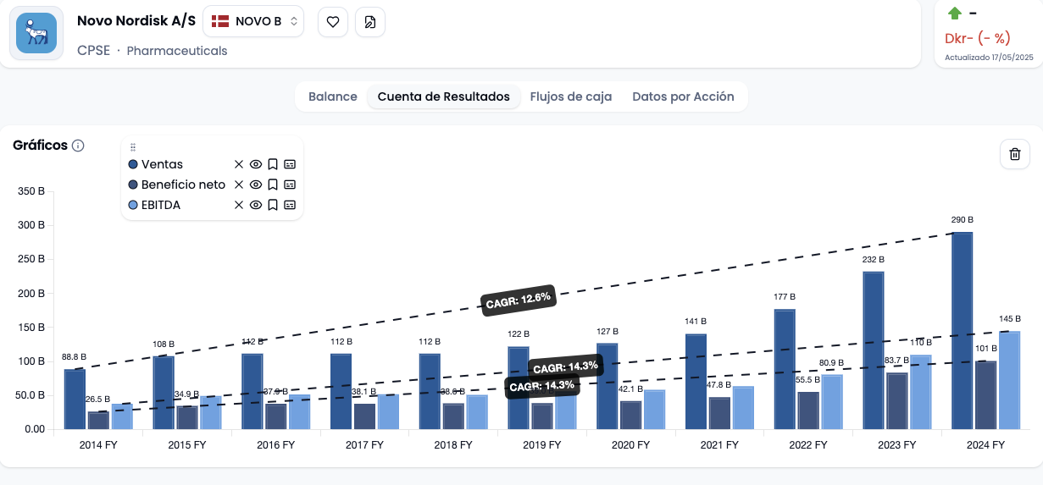Image resolution: width=1043 pixels, height=485 pixels.
Task: Bookmark the Beneficio neto series
Action: 273,185
